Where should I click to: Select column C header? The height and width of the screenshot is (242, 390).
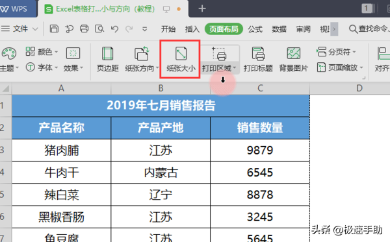tap(260, 88)
